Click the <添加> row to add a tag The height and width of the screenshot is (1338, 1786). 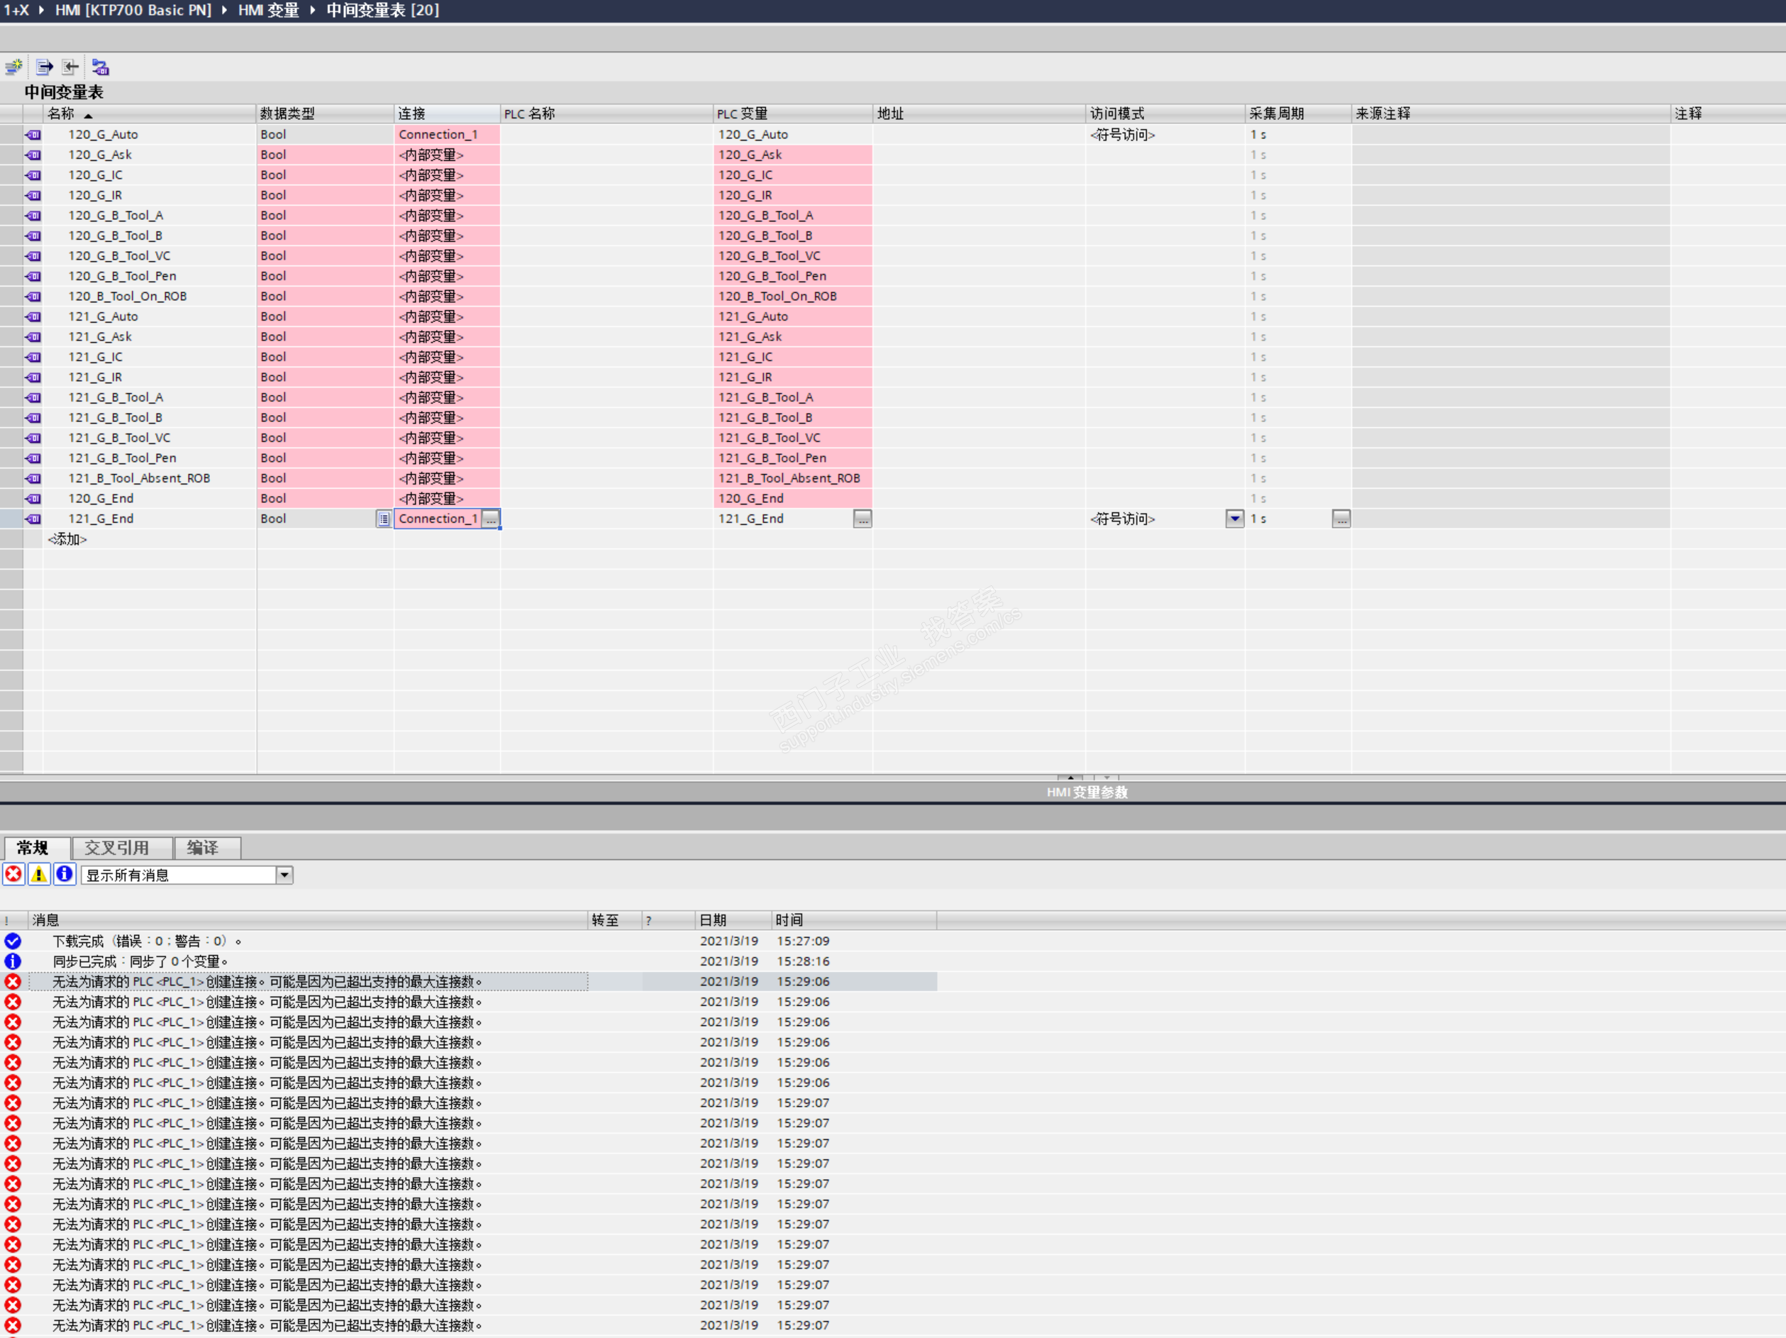tap(68, 539)
